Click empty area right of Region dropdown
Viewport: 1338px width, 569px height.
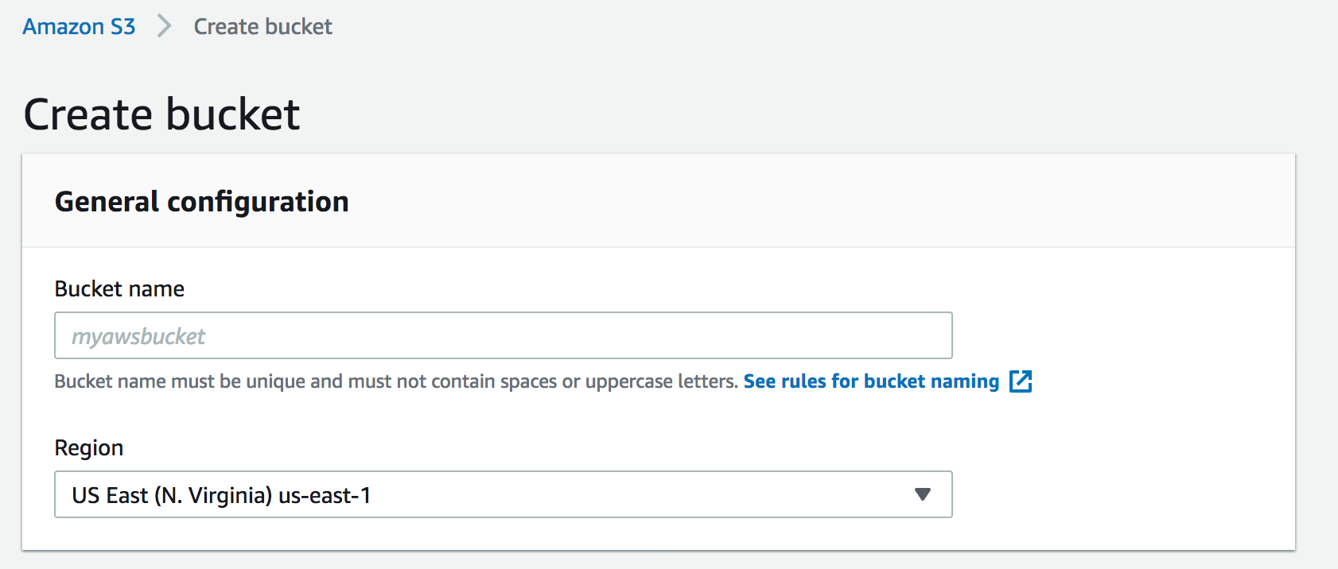(x=1122, y=494)
